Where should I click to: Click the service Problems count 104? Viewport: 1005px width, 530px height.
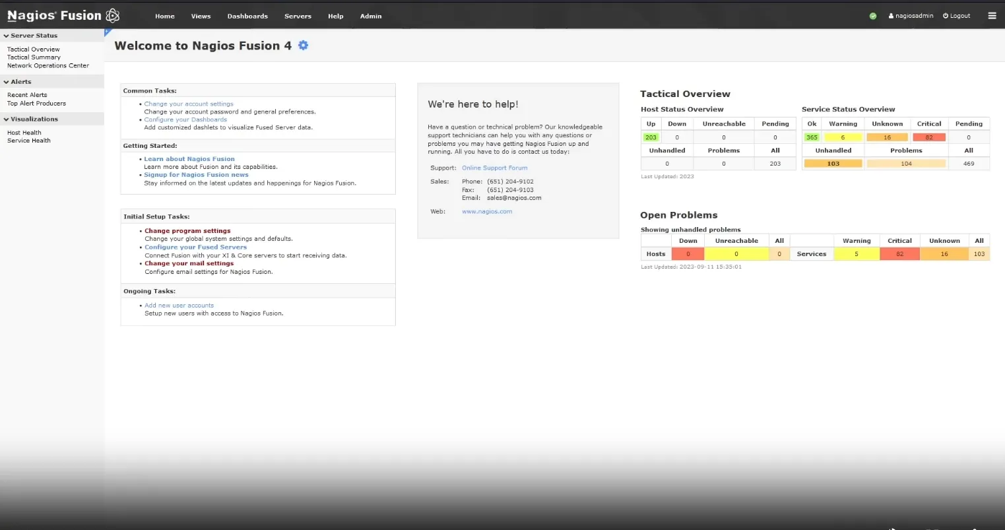pyautogui.click(x=906, y=164)
